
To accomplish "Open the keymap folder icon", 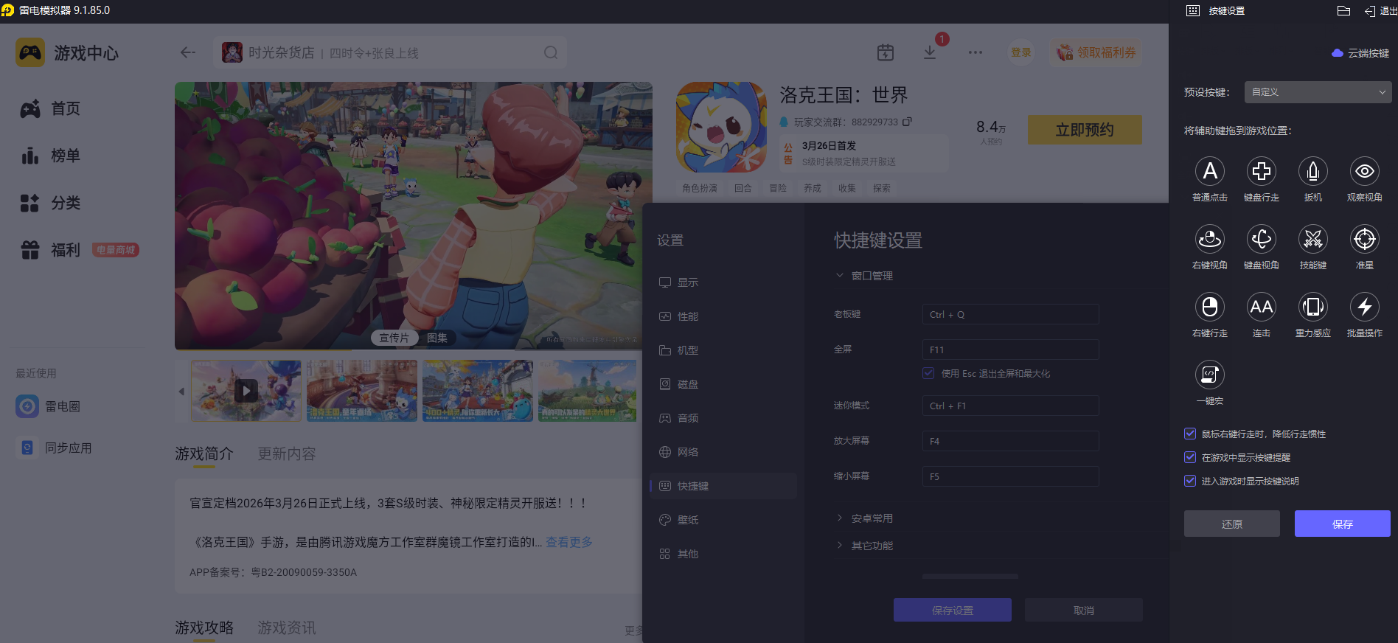I will (x=1343, y=11).
